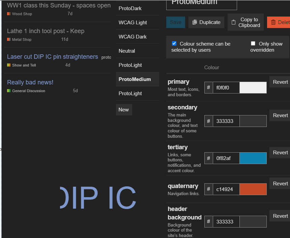
Task: Select the WCAG Light colour scheme
Action: tap(138, 22)
